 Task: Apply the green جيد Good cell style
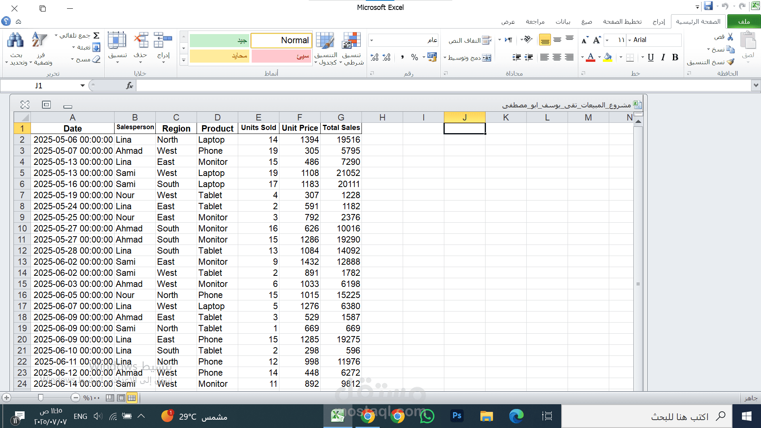220,40
